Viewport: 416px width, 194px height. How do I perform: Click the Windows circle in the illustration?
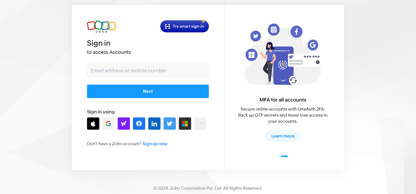click(251, 55)
